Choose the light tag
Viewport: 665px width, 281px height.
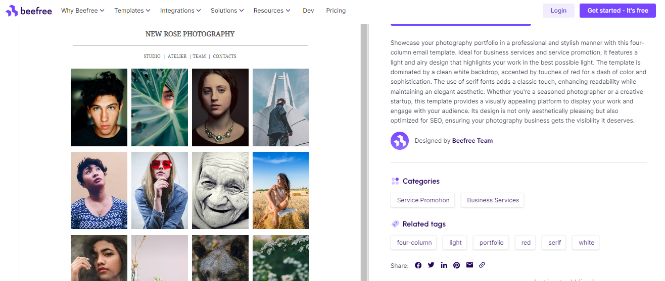455,243
